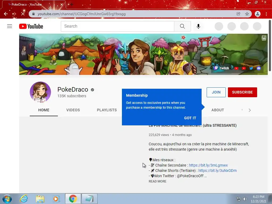The width and height of the screenshot is (272, 204).
Task: Click first red YouTube icon in banner
Action: pyautogui.click(x=236, y=68)
